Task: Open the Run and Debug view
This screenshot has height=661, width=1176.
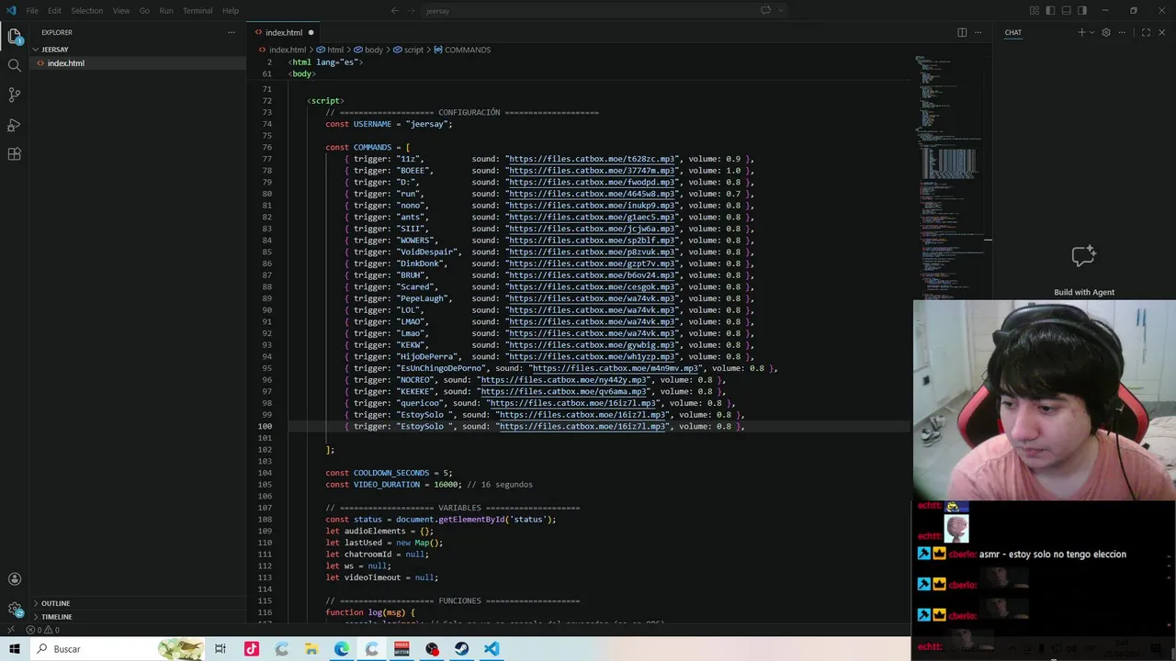Action: [x=14, y=125]
